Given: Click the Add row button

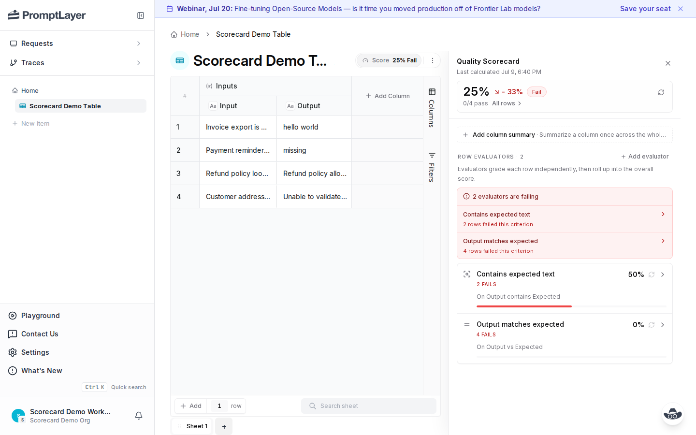Looking at the screenshot, I should click(191, 406).
